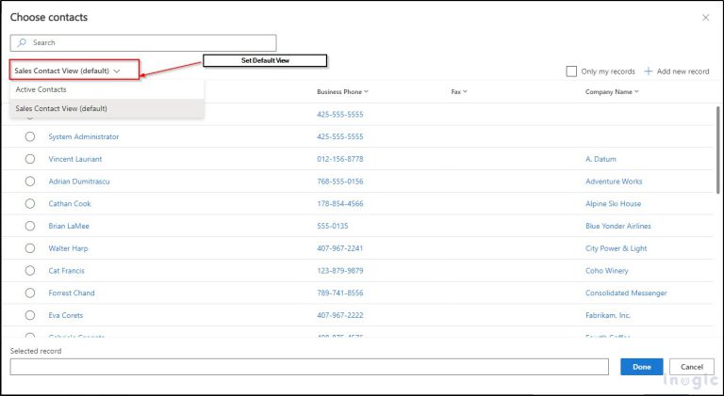Click into the Selected record field
Viewport: 724px width, 396px height.
coord(309,367)
